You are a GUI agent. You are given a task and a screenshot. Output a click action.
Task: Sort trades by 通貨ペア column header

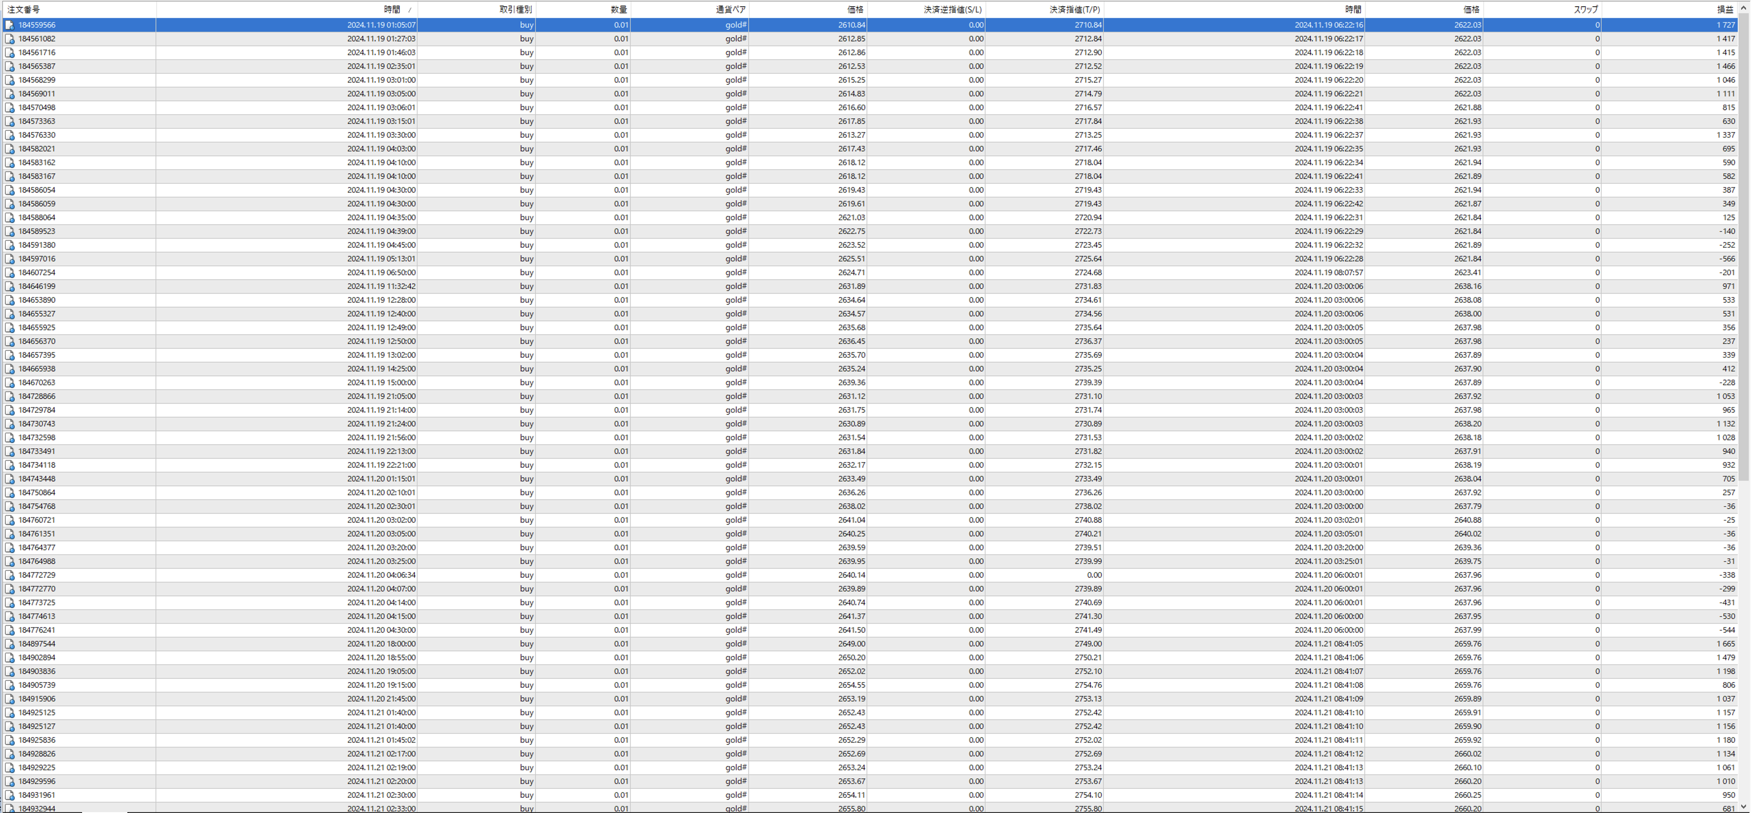[x=731, y=10]
